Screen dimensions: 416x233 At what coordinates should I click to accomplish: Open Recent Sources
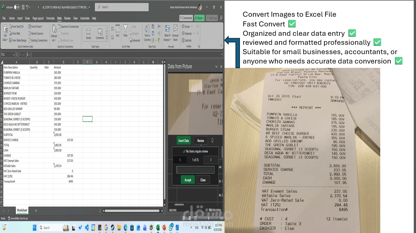click(x=35, y=33)
